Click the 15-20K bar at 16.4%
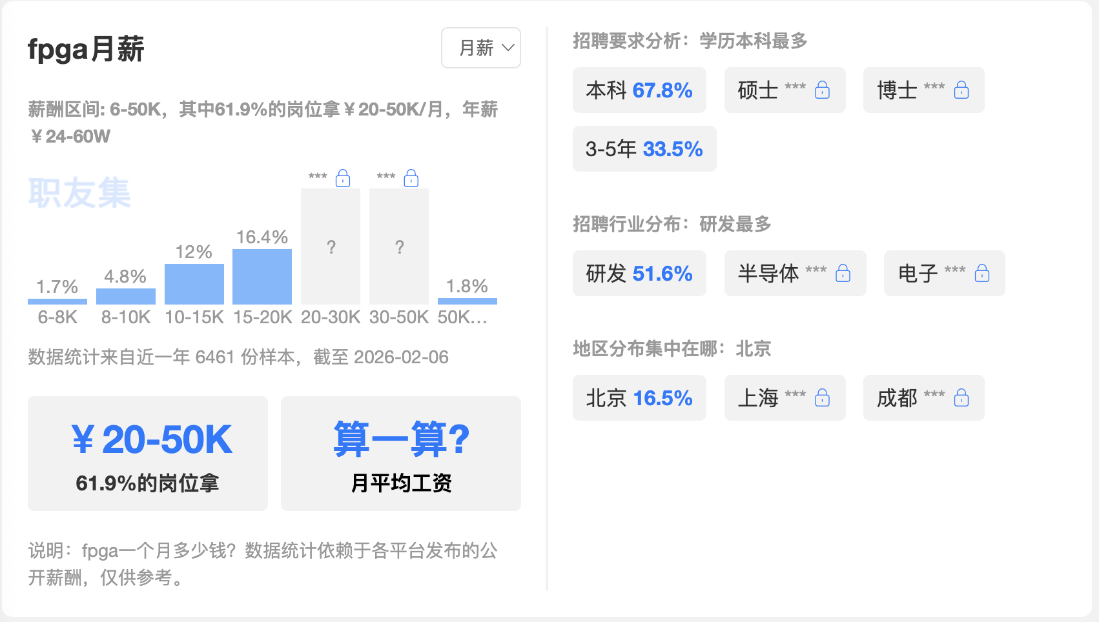 tap(262, 277)
